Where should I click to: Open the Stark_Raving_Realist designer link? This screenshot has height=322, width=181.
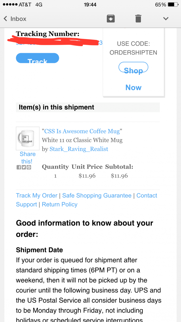click(x=79, y=149)
